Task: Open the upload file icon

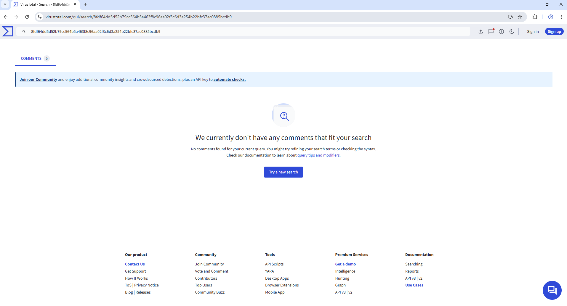Action: point(480,32)
